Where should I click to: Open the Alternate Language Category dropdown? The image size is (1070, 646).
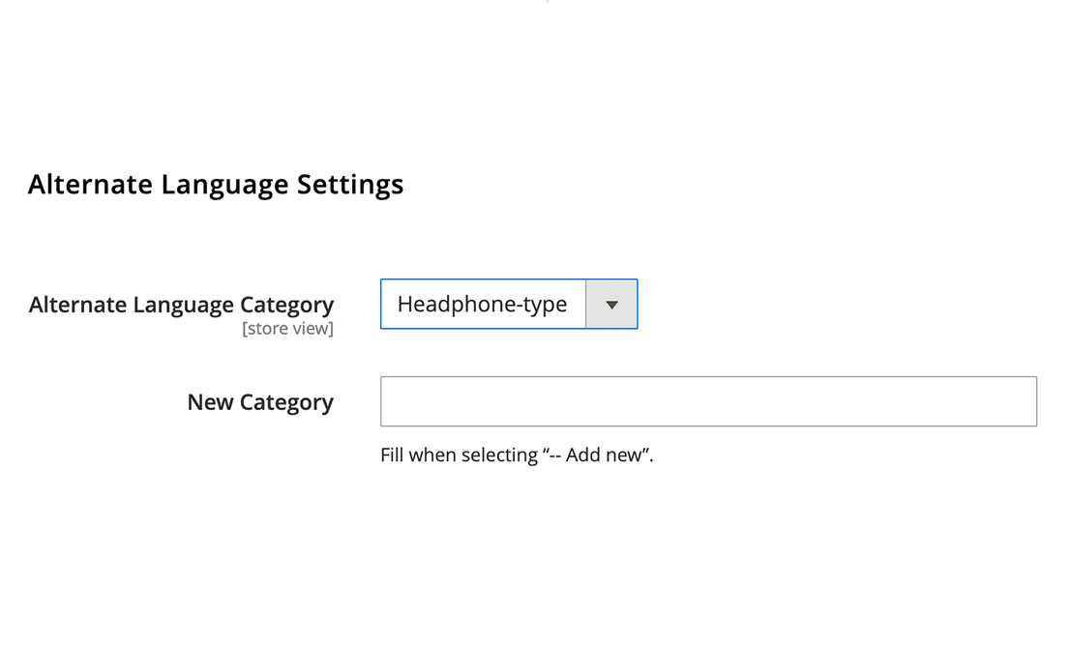(508, 305)
